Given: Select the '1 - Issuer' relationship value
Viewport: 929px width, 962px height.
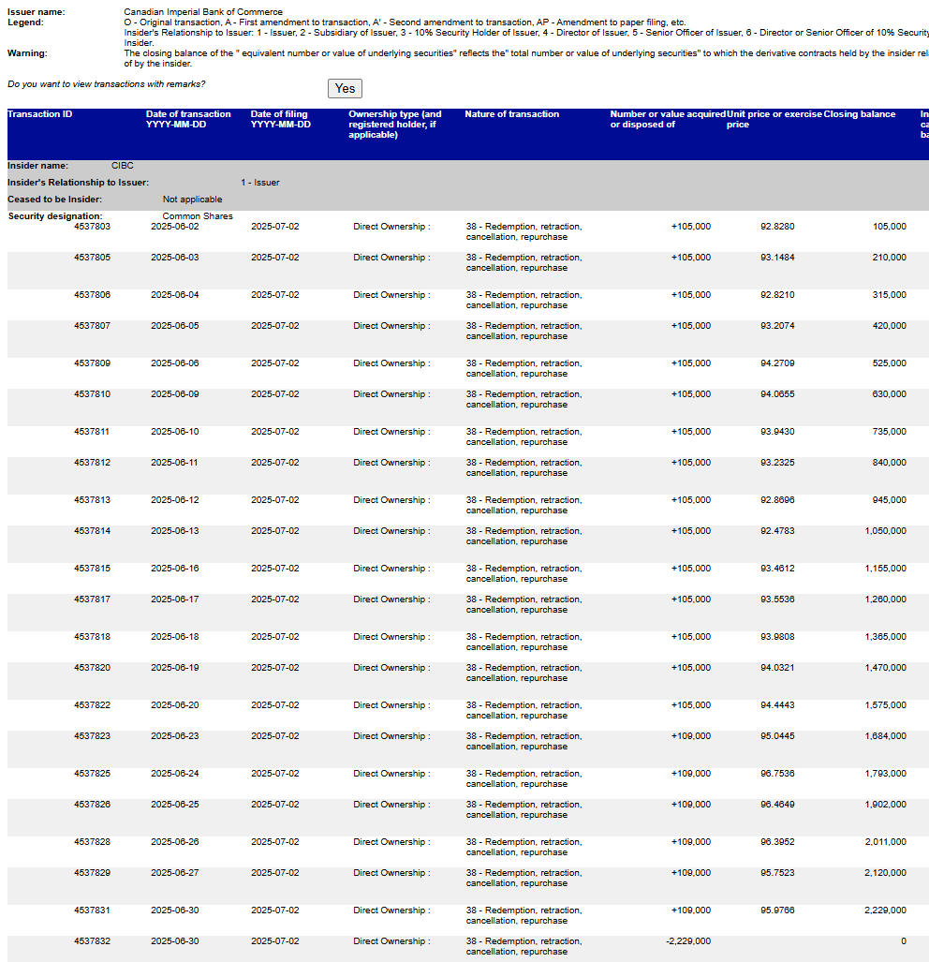Looking at the screenshot, I should point(260,183).
